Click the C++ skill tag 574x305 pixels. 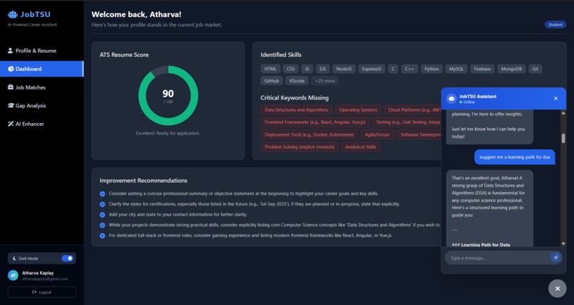(x=409, y=69)
